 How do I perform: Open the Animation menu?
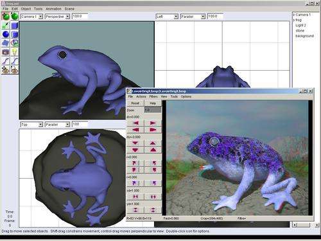point(53,9)
